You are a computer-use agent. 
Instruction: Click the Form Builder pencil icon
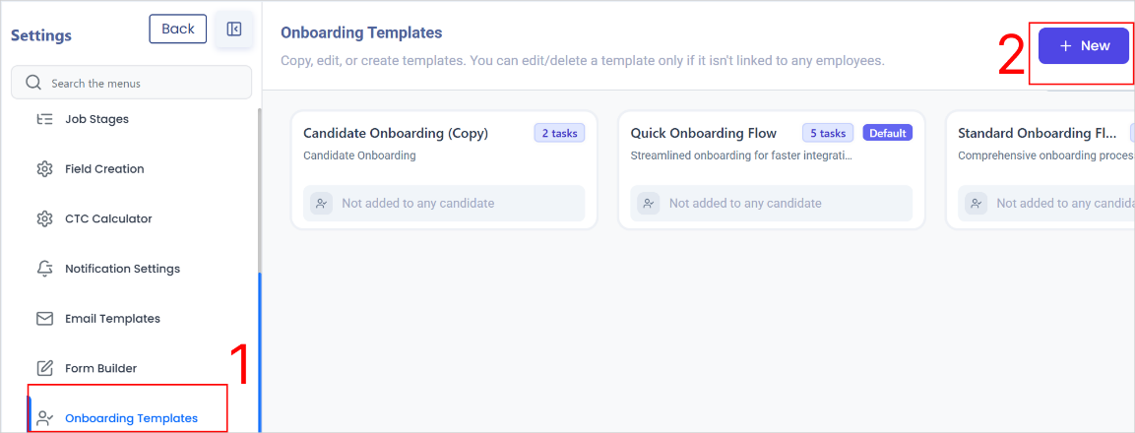coord(45,369)
